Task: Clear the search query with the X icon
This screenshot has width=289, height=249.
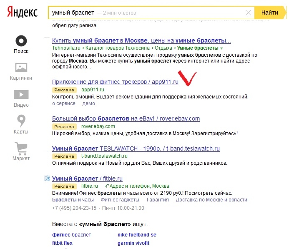Action: [248, 13]
